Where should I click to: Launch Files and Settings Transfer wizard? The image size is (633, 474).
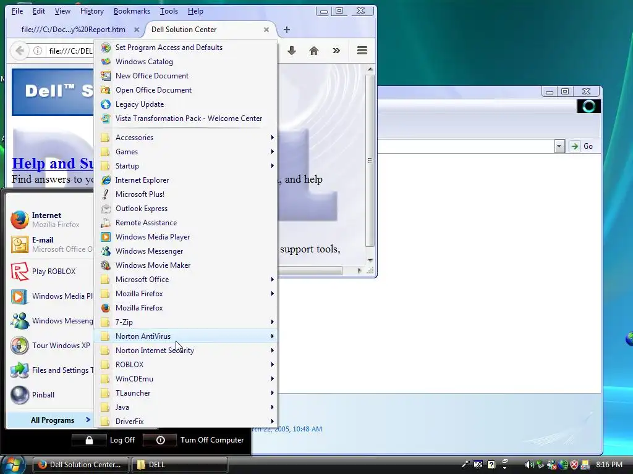[x=51, y=370]
